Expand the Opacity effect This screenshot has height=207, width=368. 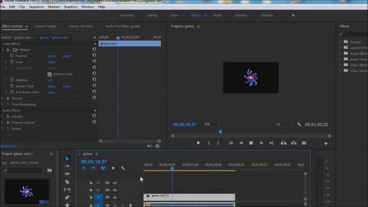[x=2, y=98]
